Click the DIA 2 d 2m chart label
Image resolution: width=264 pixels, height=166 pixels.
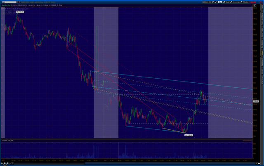point(6,5)
